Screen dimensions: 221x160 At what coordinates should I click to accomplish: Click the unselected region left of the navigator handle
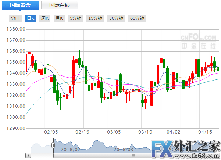point(39,145)
